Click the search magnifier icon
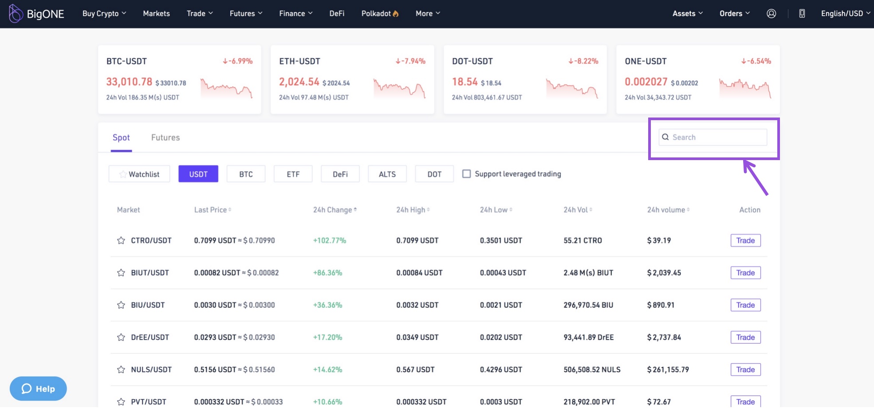 (x=665, y=137)
